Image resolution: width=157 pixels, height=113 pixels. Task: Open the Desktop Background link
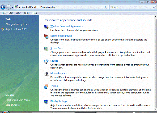coord(61,36)
